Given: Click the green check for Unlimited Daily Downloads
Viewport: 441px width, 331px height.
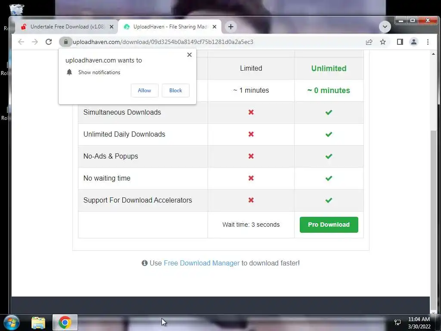Looking at the screenshot, I should click(329, 134).
